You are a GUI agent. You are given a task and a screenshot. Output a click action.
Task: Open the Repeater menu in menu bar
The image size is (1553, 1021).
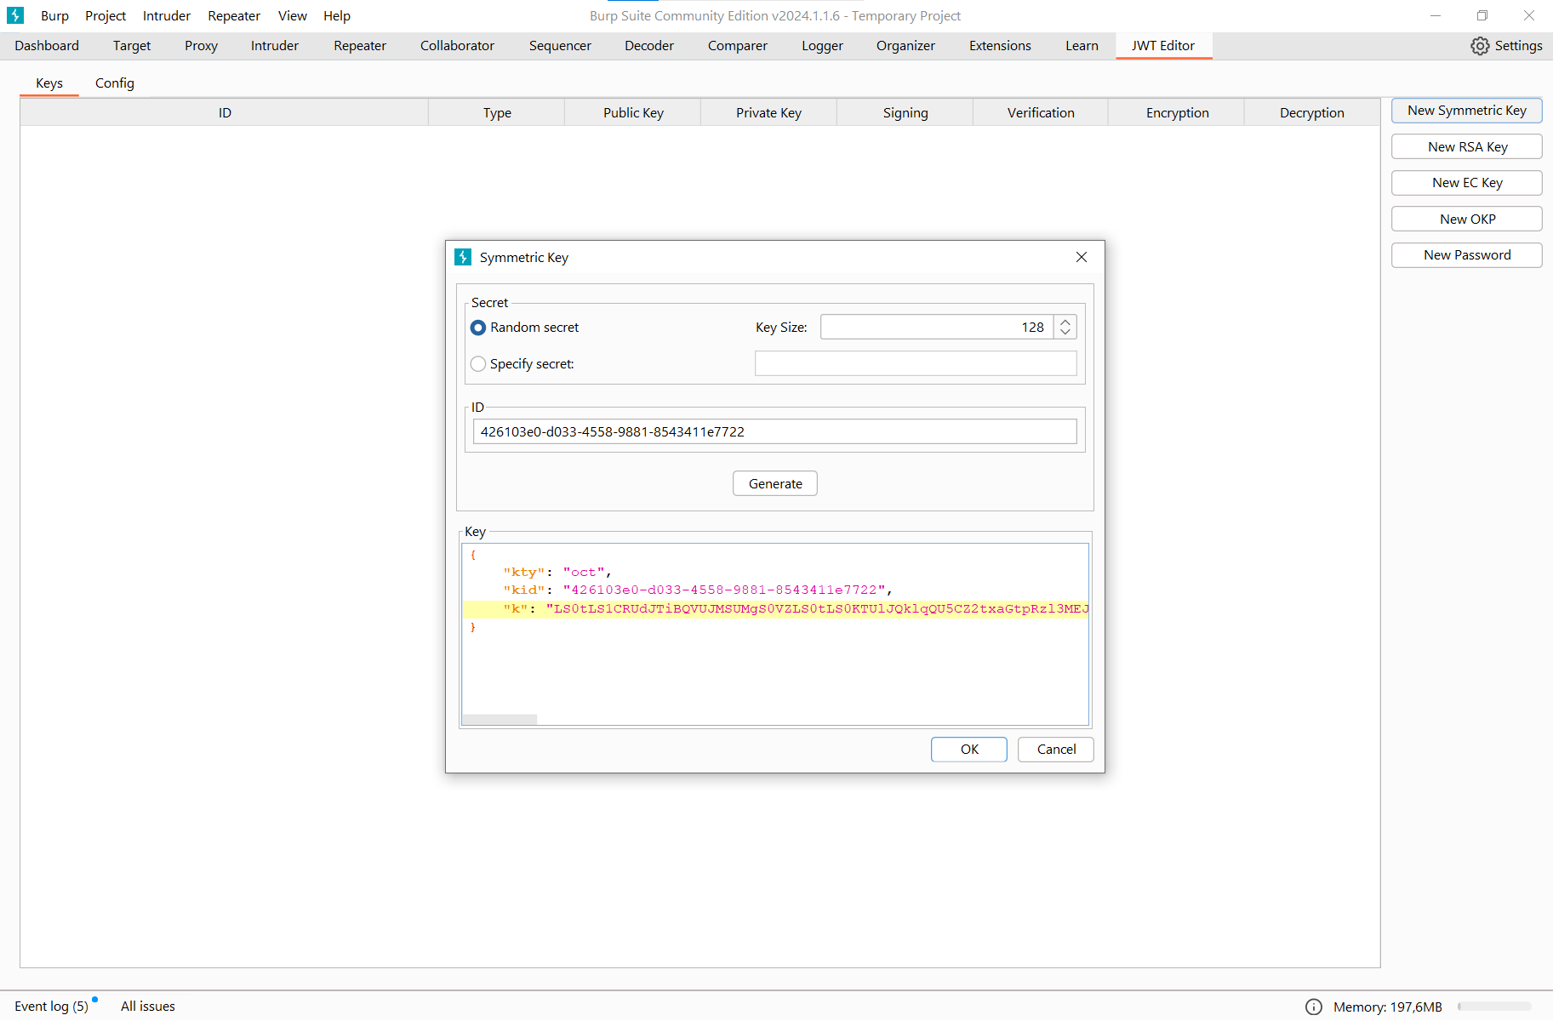(234, 15)
